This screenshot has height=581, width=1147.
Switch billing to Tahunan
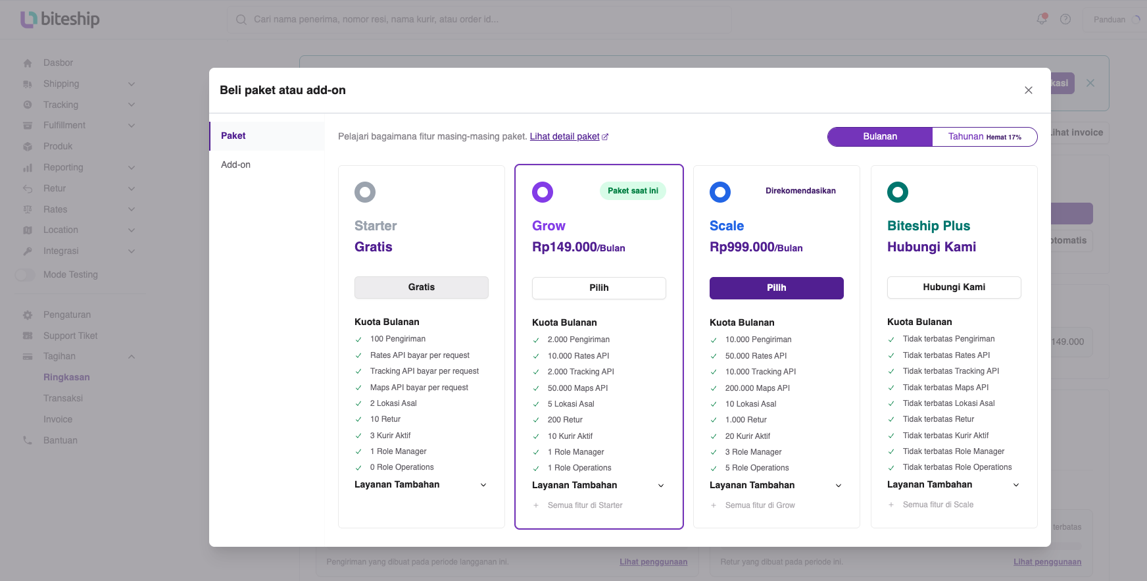coord(985,137)
